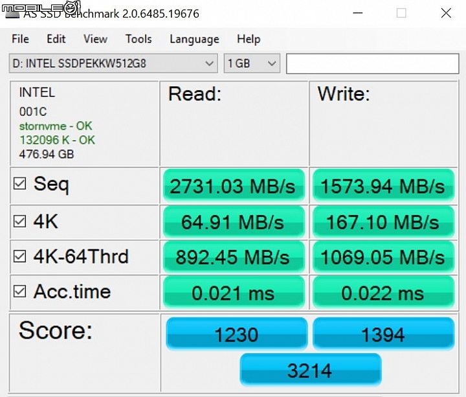466x397 pixels.
Task: Click the total score 3214
Action: tap(310, 370)
